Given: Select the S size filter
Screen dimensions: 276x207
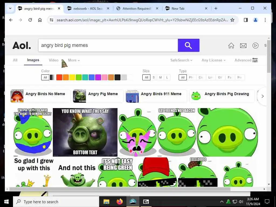Looking at the screenshot, I should click(x=154, y=77).
